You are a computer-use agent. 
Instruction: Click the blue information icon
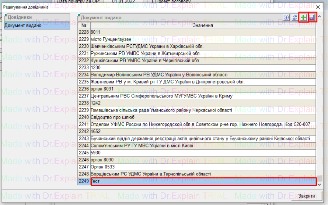tap(286, 18)
